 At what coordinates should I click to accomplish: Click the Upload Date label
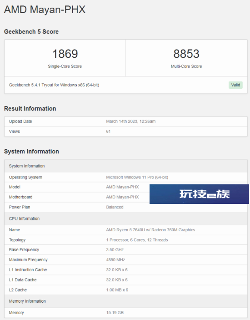(20, 122)
